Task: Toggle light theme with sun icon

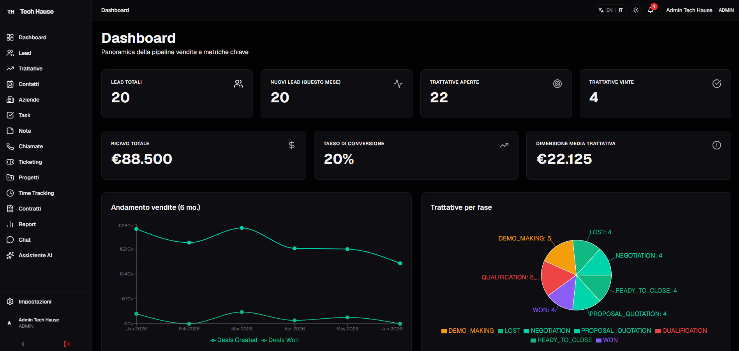Action: (x=636, y=10)
